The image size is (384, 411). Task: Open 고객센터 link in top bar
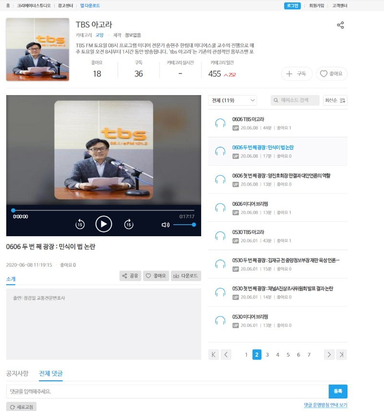click(x=340, y=5)
